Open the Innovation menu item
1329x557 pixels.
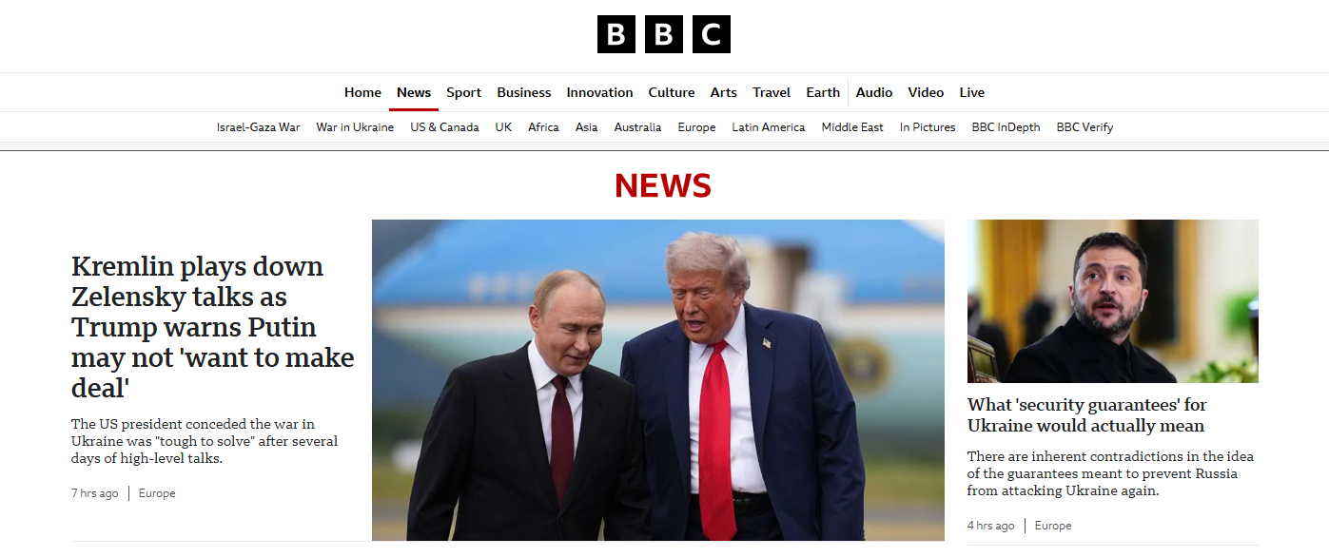point(599,92)
